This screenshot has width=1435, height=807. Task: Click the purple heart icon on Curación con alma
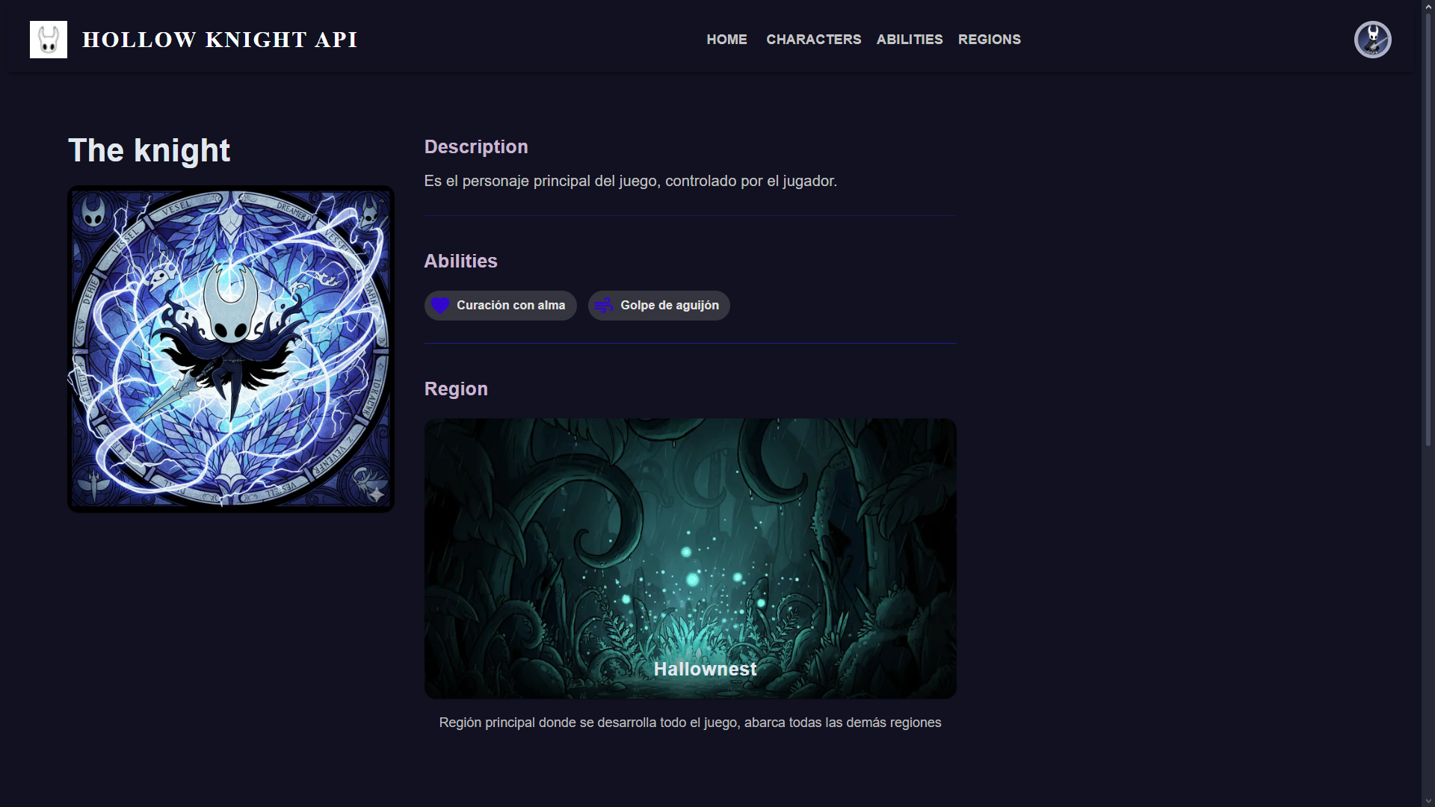440,306
